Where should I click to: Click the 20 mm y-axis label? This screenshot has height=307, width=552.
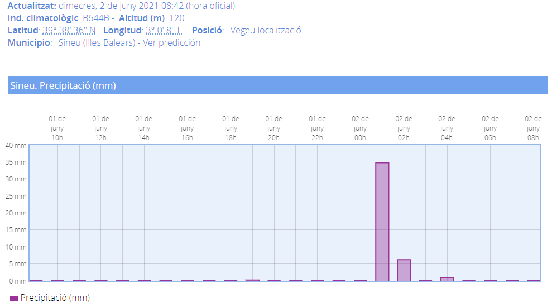pos(16,213)
